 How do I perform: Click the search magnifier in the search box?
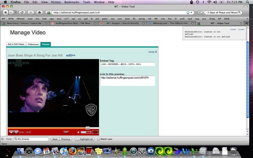click(239, 12)
